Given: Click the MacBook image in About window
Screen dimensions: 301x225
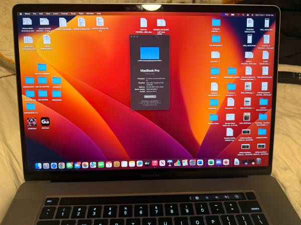Looking at the screenshot, I should 149,53.
